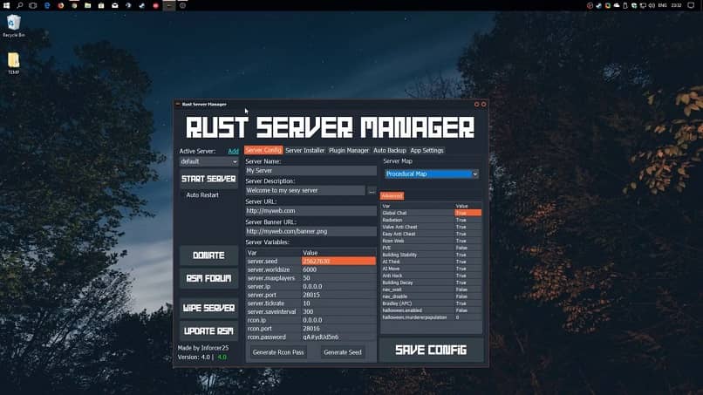703x395 pixels.
Task: Open network icon in system tray
Action: pos(643,5)
